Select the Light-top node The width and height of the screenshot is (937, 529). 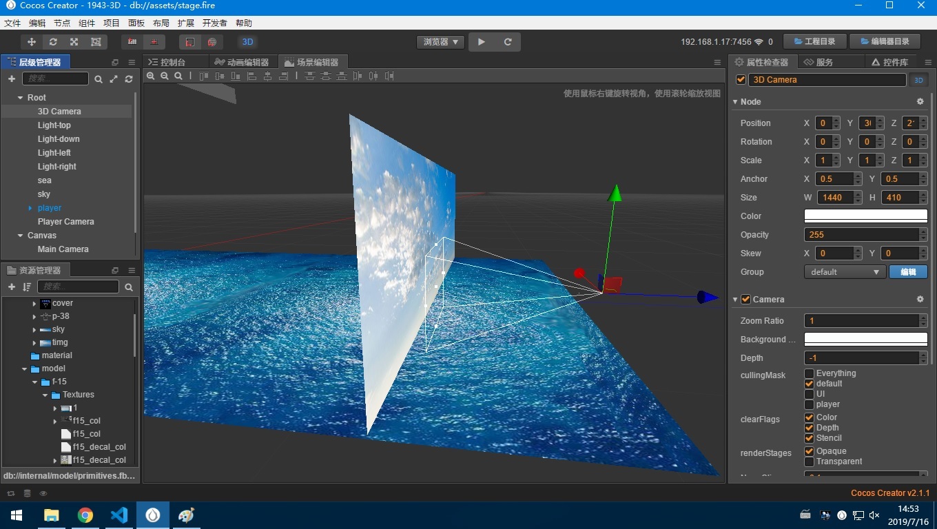pyautogui.click(x=54, y=125)
